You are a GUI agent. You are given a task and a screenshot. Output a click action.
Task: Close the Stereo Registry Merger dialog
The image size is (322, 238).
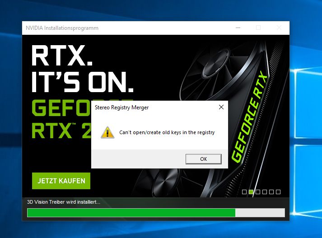(x=221, y=107)
